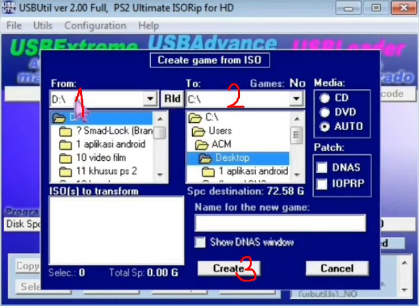Screen dimensions: 419x306
Task: Click the Rld reload button
Action: click(173, 99)
